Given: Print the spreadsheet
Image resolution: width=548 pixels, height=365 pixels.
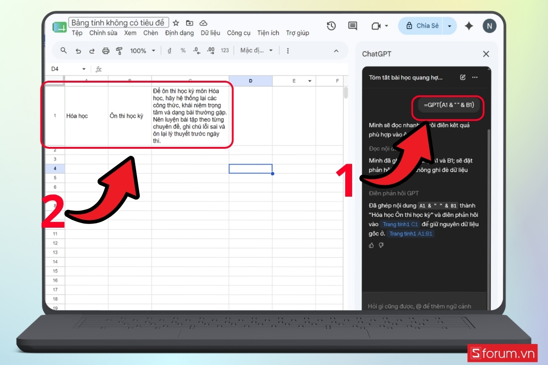Looking at the screenshot, I should [x=106, y=51].
